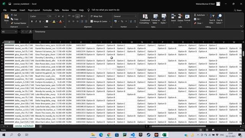Open Cell Styles gallery
The image size is (245, 138).
(164, 19)
